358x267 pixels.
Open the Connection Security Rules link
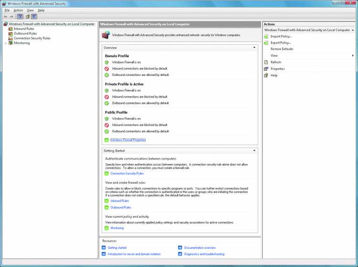127,173
